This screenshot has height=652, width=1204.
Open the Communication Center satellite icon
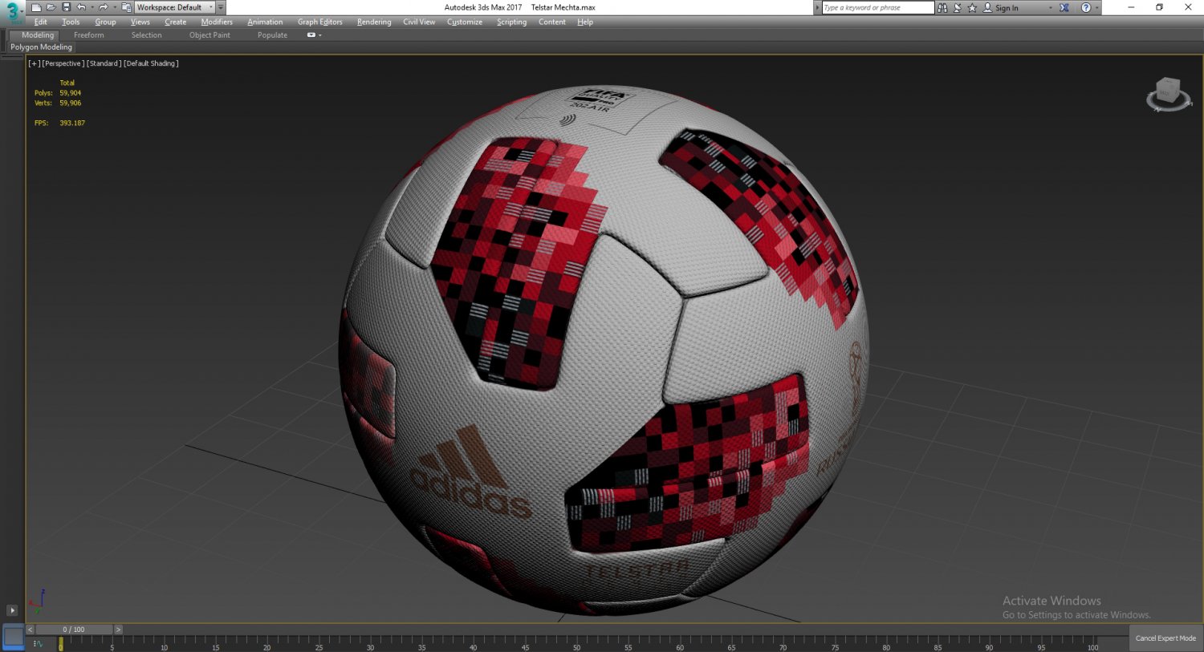[x=957, y=7]
